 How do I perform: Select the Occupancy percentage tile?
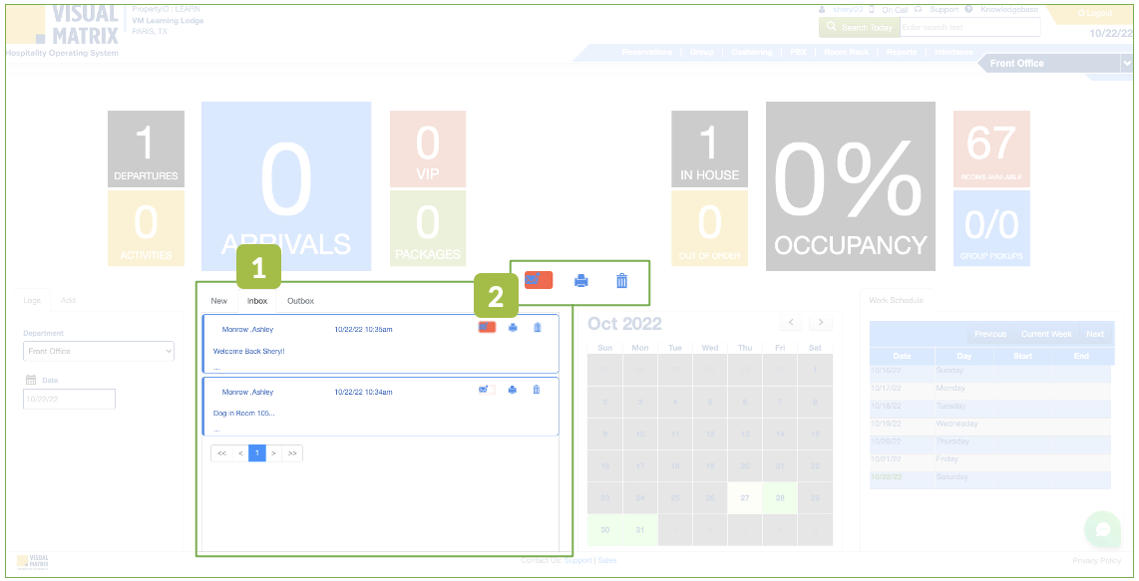tap(850, 186)
